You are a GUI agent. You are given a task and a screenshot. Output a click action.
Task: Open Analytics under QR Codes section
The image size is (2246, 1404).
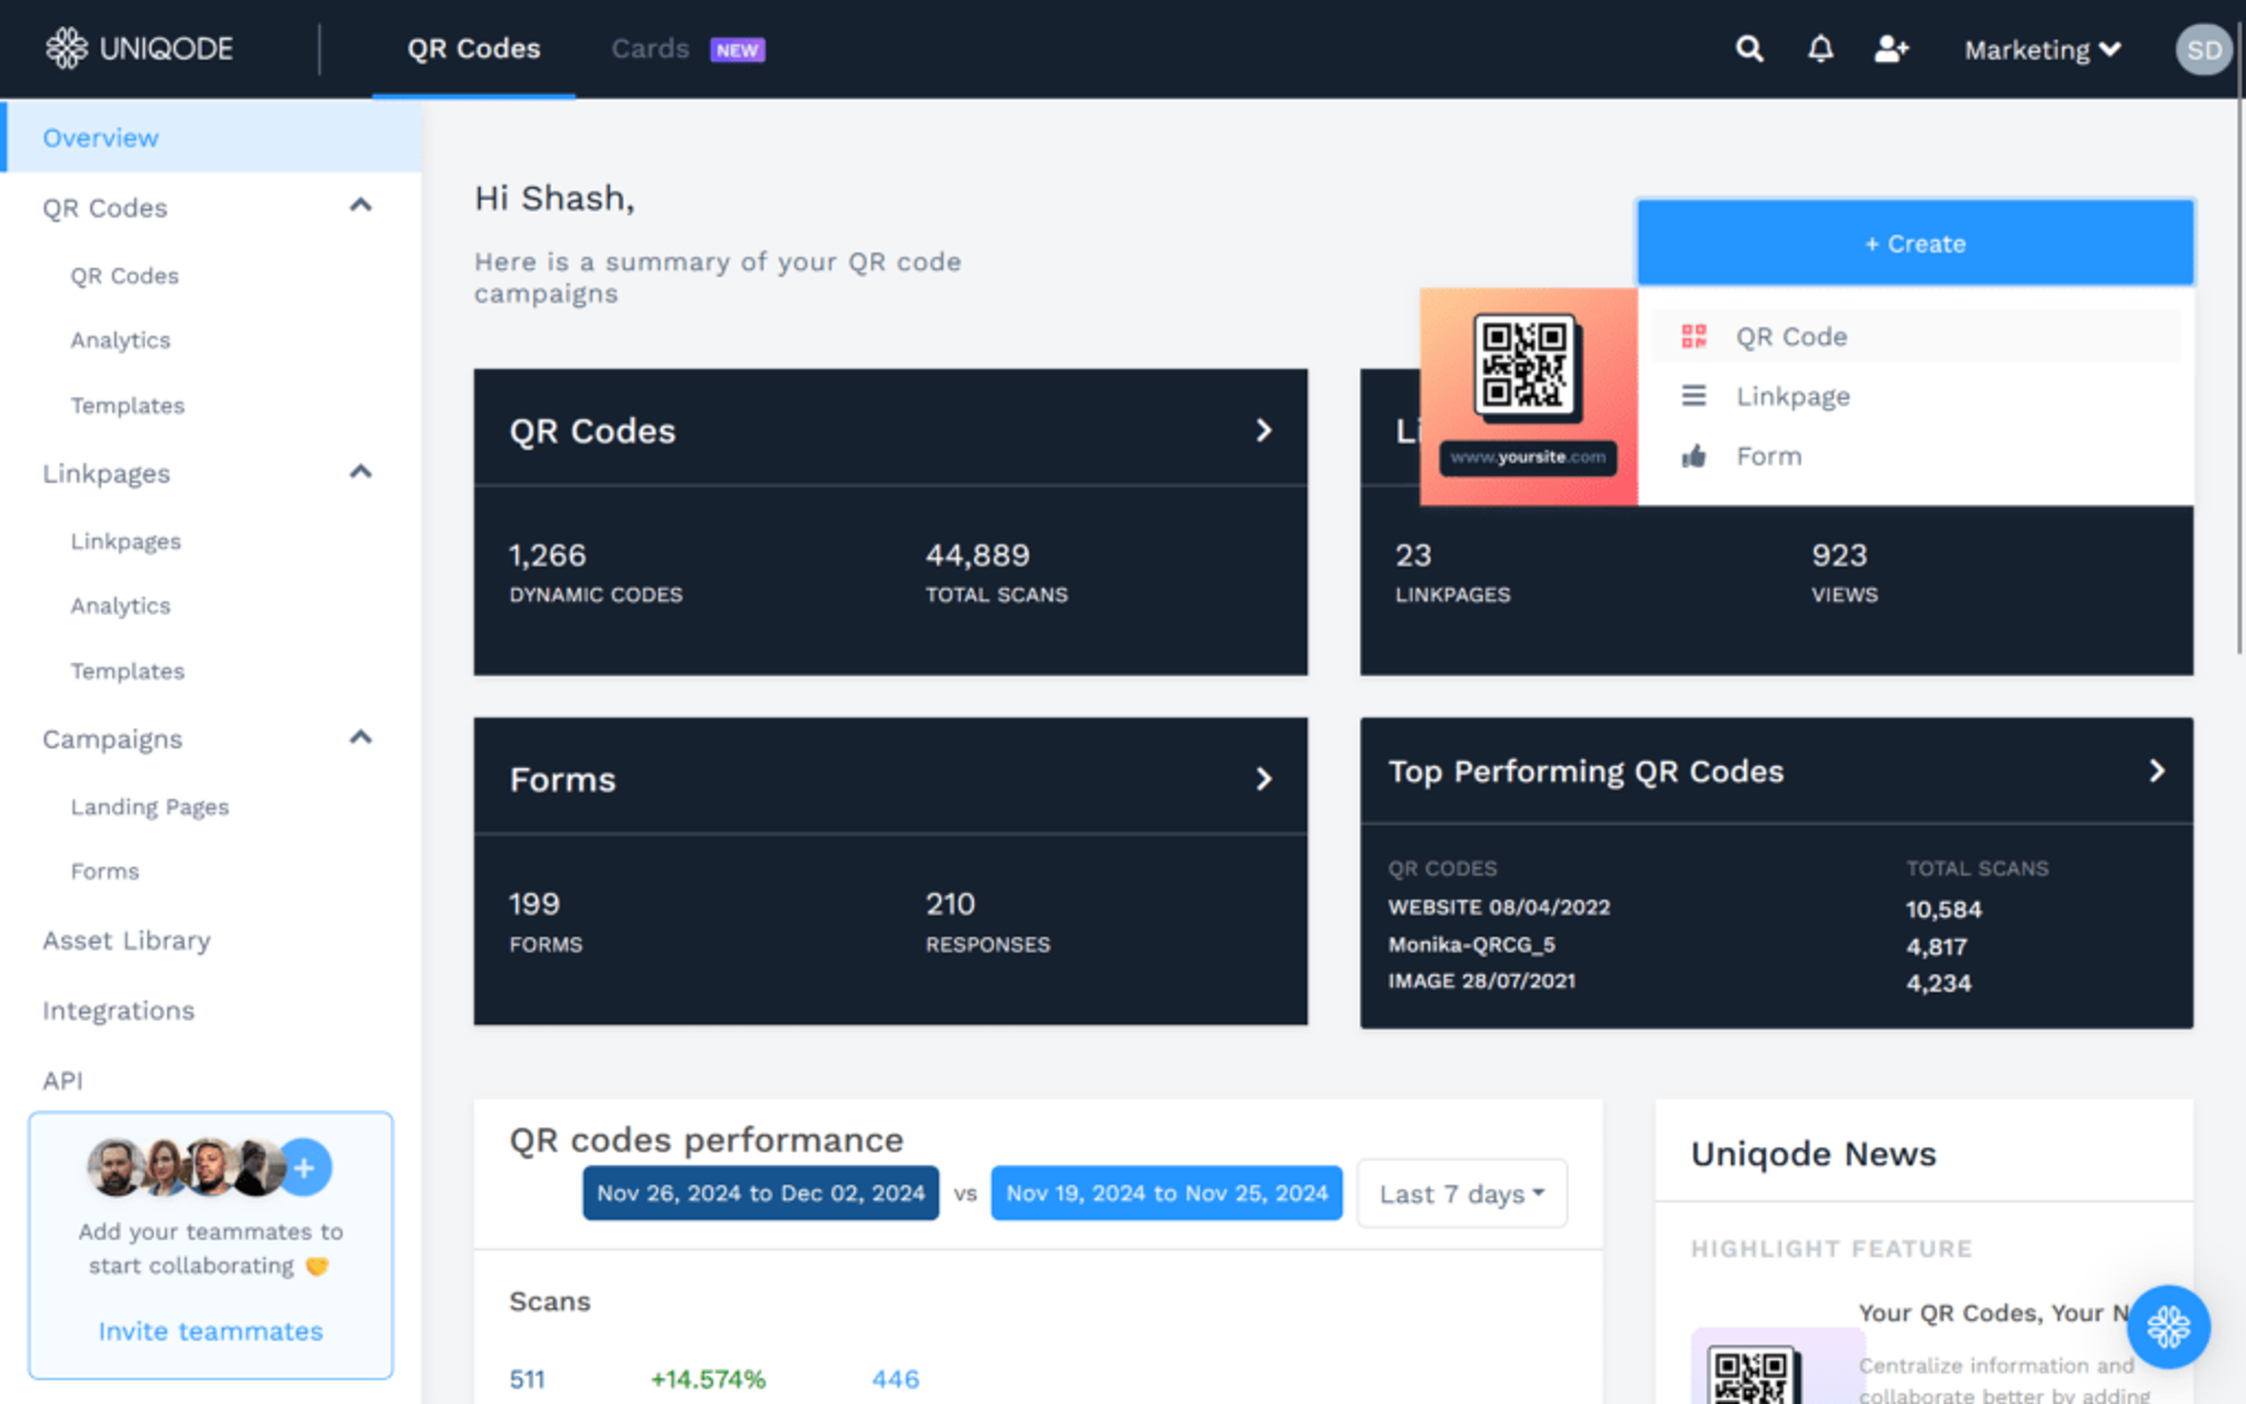tap(120, 340)
